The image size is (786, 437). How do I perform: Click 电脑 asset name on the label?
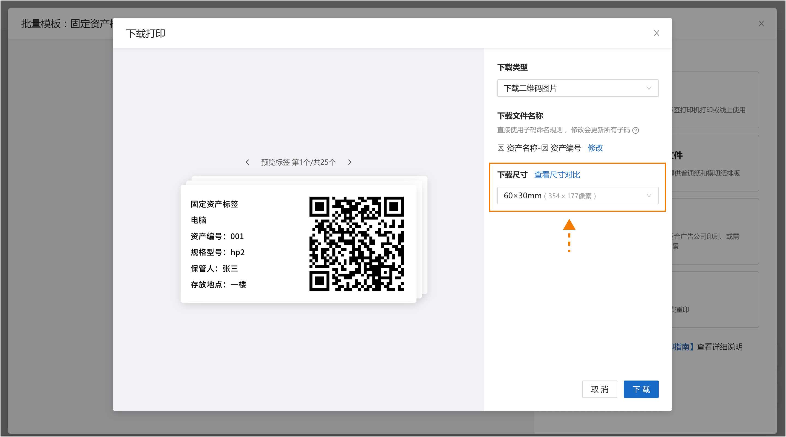pos(199,220)
